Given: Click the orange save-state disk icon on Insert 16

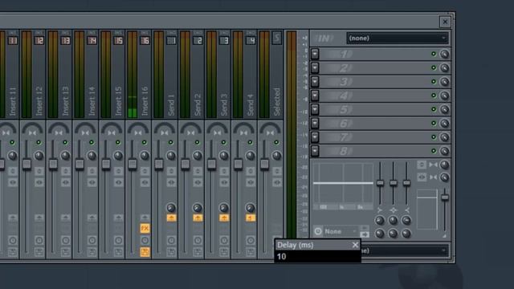Looking at the screenshot, I should tap(145, 252).
